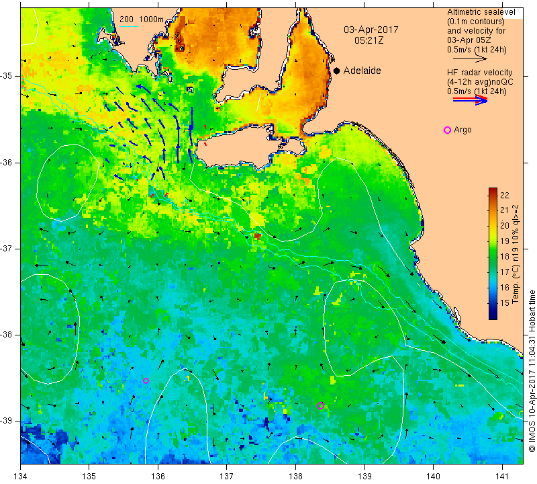
Task: Select the magenta Argo circle in the legend
Action: [x=447, y=130]
